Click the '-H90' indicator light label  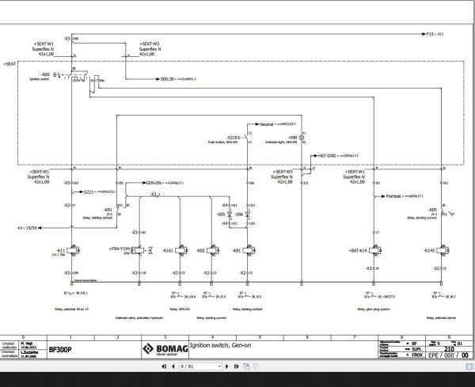[292, 138]
